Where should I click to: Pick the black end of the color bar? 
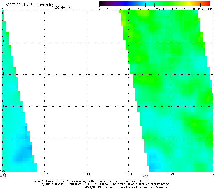click(101, 3)
